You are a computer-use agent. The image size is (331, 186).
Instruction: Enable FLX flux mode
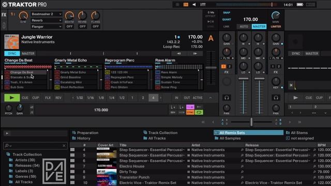point(48,98)
